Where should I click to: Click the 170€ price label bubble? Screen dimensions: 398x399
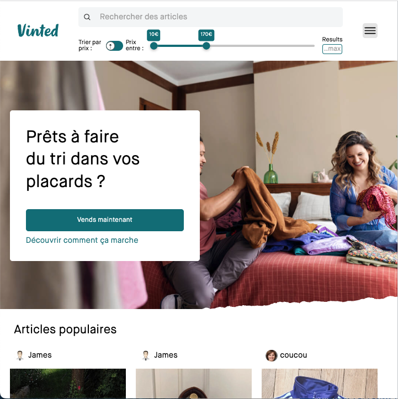click(x=206, y=35)
